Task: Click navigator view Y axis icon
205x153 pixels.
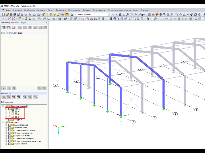Action: point(9,27)
